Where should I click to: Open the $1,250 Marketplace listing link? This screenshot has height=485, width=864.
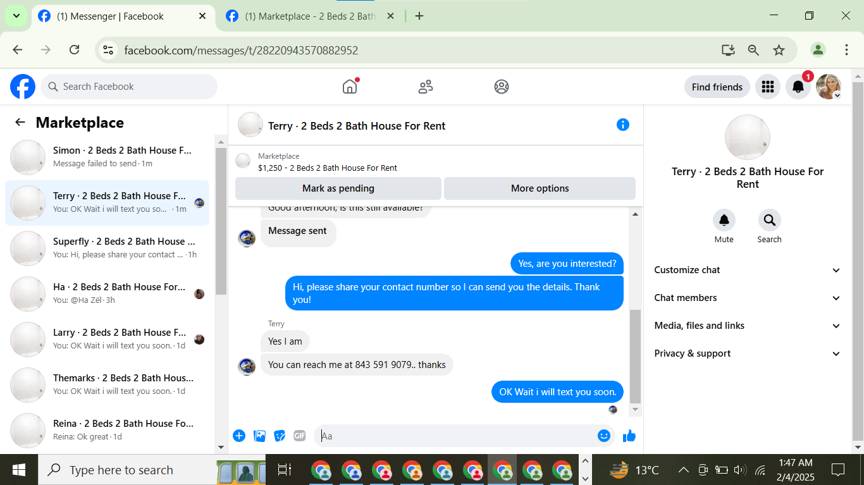pyautogui.click(x=328, y=168)
